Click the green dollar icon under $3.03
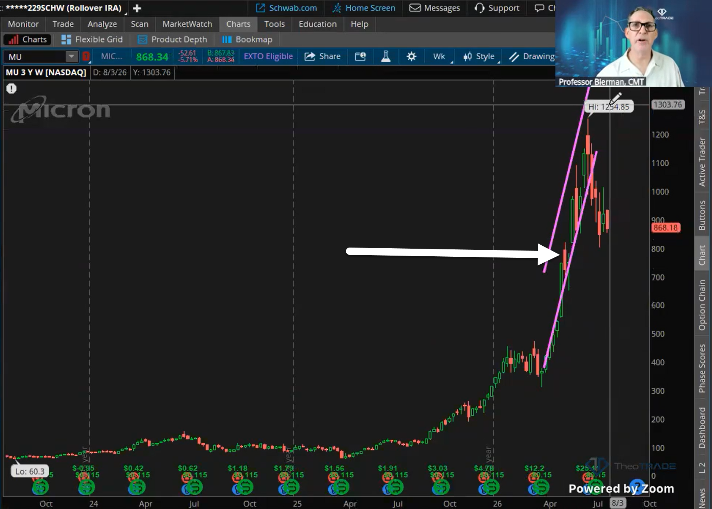This screenshot has height=509, width=712. 441,487
